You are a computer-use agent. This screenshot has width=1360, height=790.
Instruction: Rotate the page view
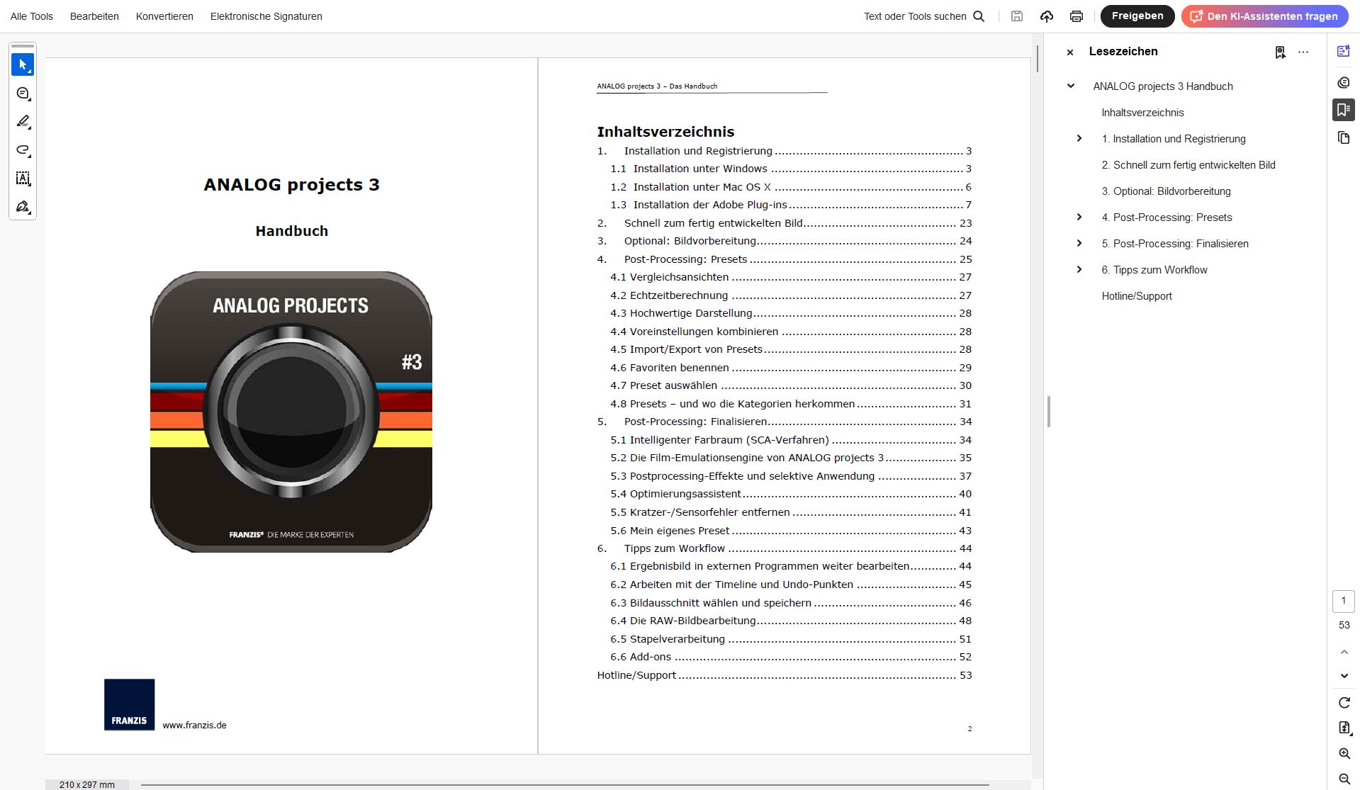coord(1344,702)
